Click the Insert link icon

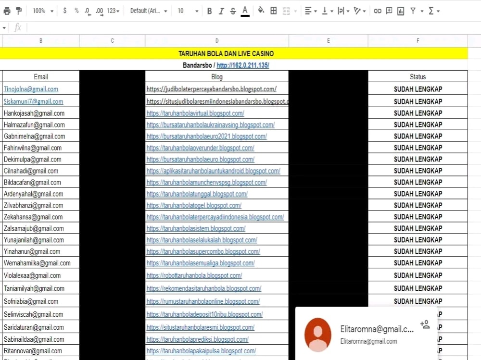coord(377,11)
